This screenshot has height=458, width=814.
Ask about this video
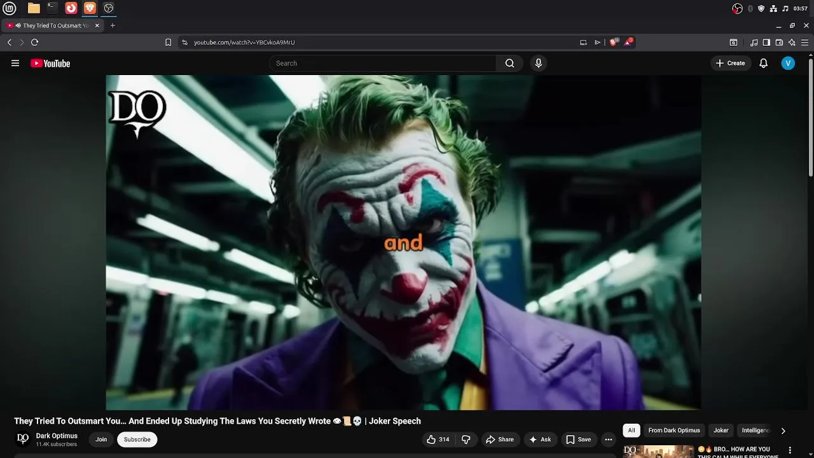pyautogui.click(x=540, y=440)
